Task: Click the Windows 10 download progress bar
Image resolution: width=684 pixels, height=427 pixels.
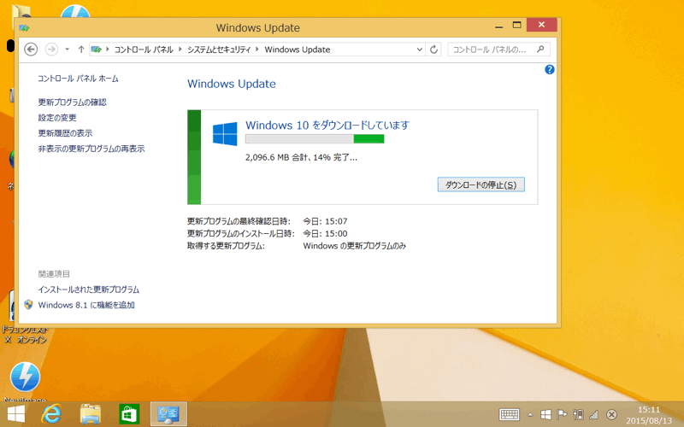Action: point(314,138)
